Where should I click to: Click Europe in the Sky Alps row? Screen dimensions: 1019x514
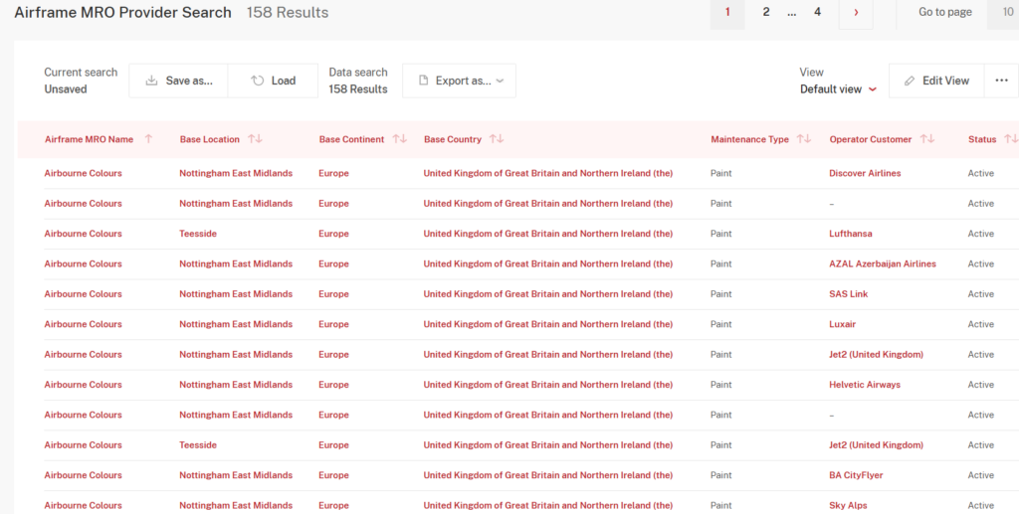coord(333,506)
